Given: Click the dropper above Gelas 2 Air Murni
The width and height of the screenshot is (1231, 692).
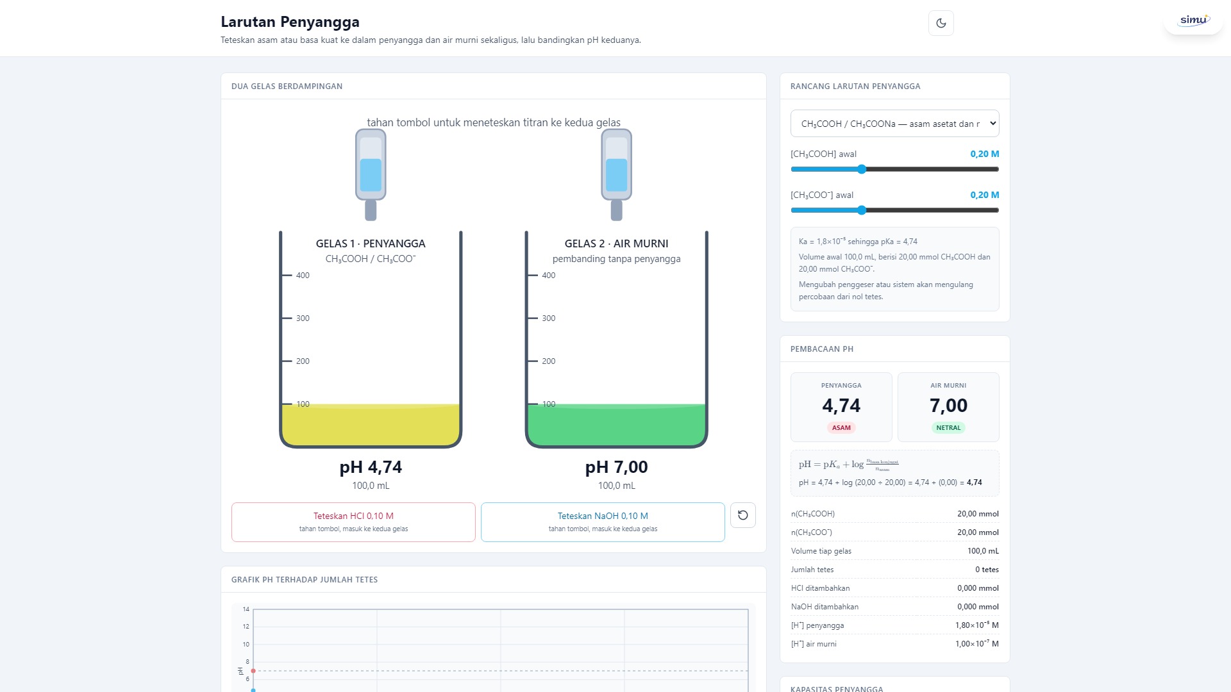Looking at the screenshot, I should pyautogui.click(x=616, y=174).
